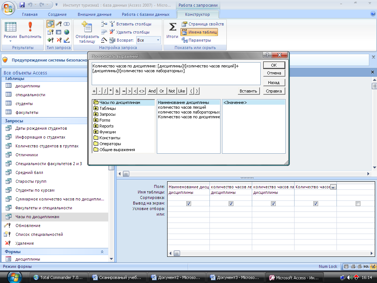Expand the Функции folder in expression builder

pyautogui.click(x=96, y=132)
